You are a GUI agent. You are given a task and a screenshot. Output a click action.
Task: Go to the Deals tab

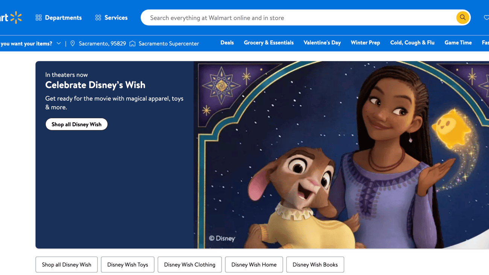click(227, 43)
